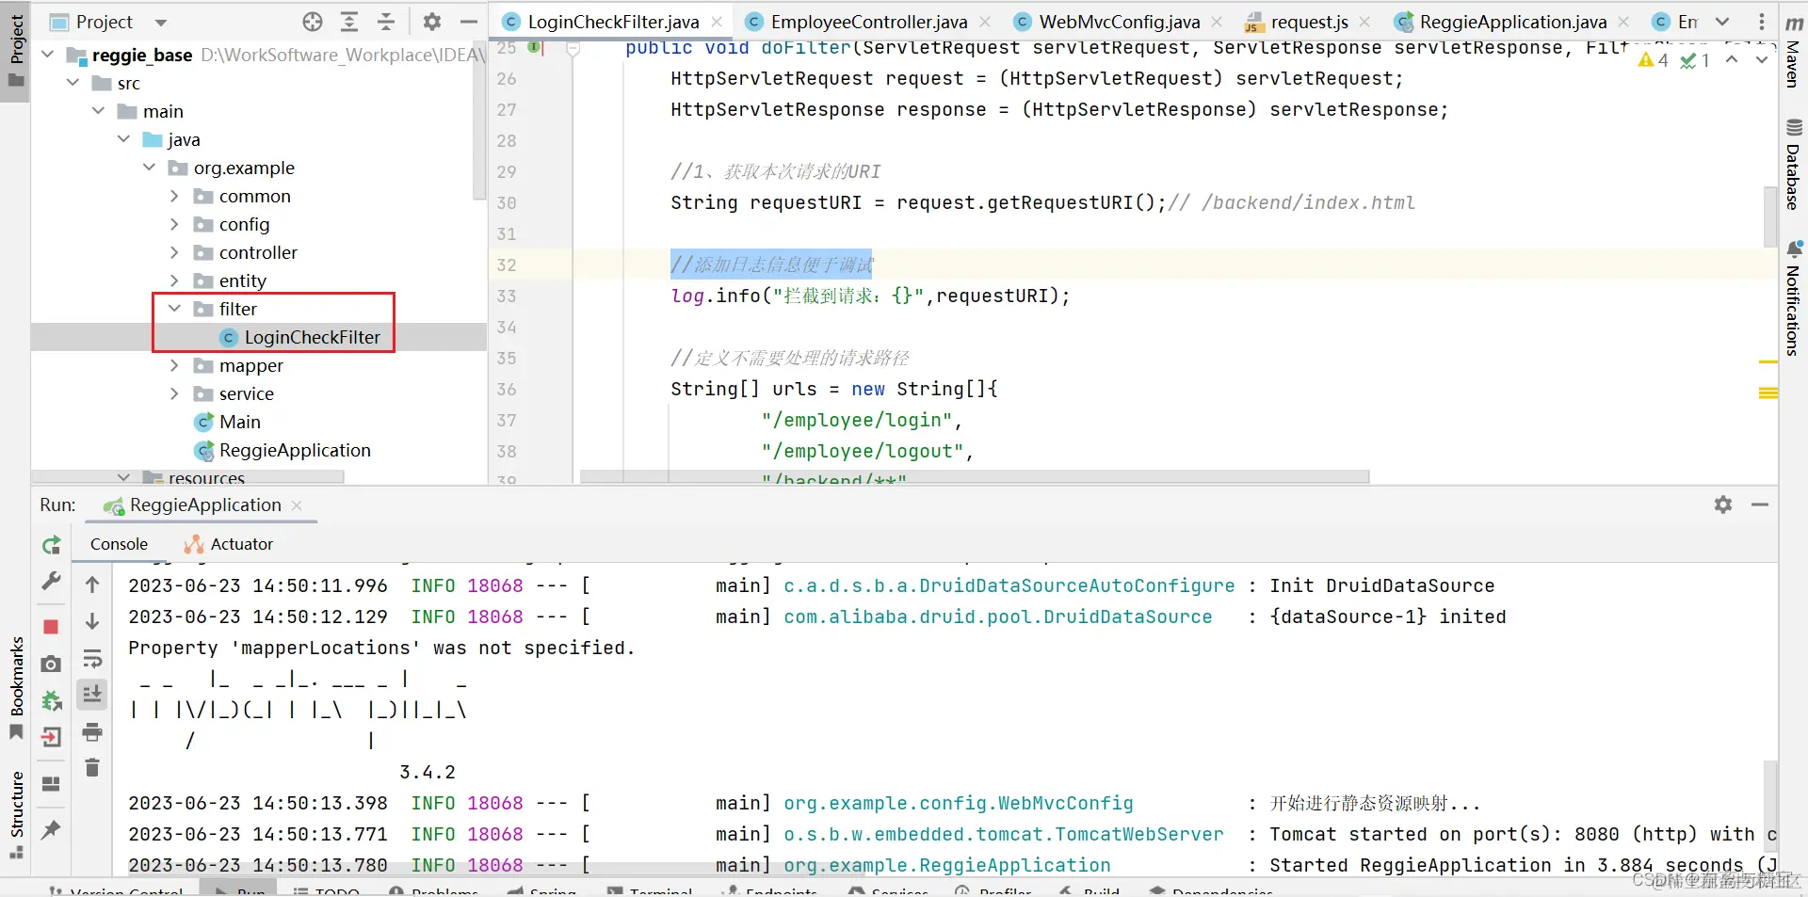
Task: Jump up the console stack trace
Action: (92, 585)
